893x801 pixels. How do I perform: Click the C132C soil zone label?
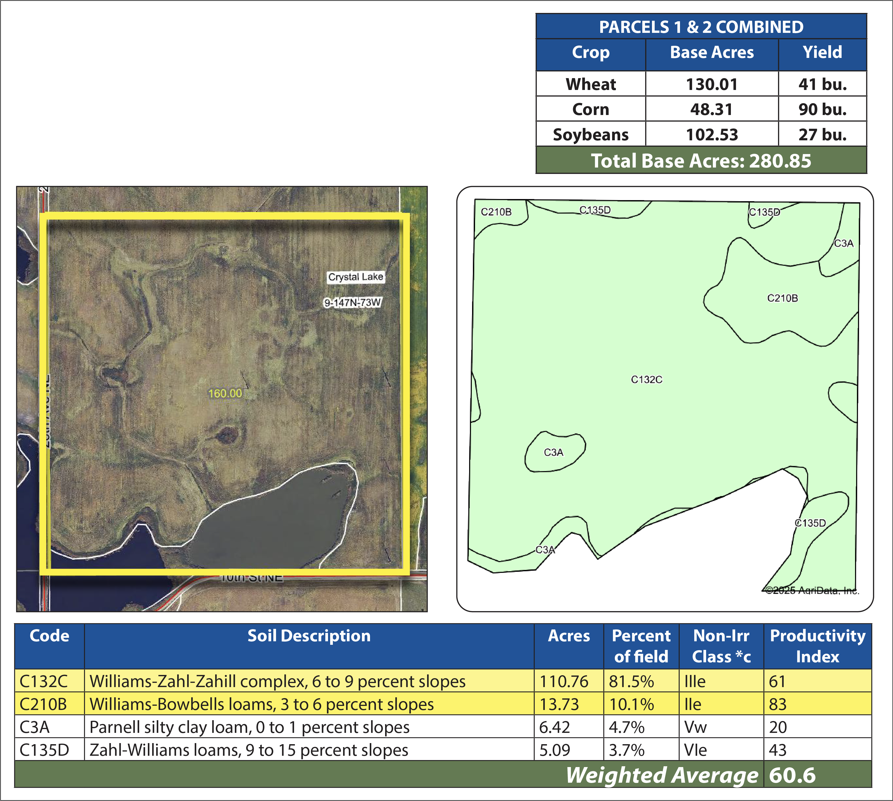click(646, 379)
